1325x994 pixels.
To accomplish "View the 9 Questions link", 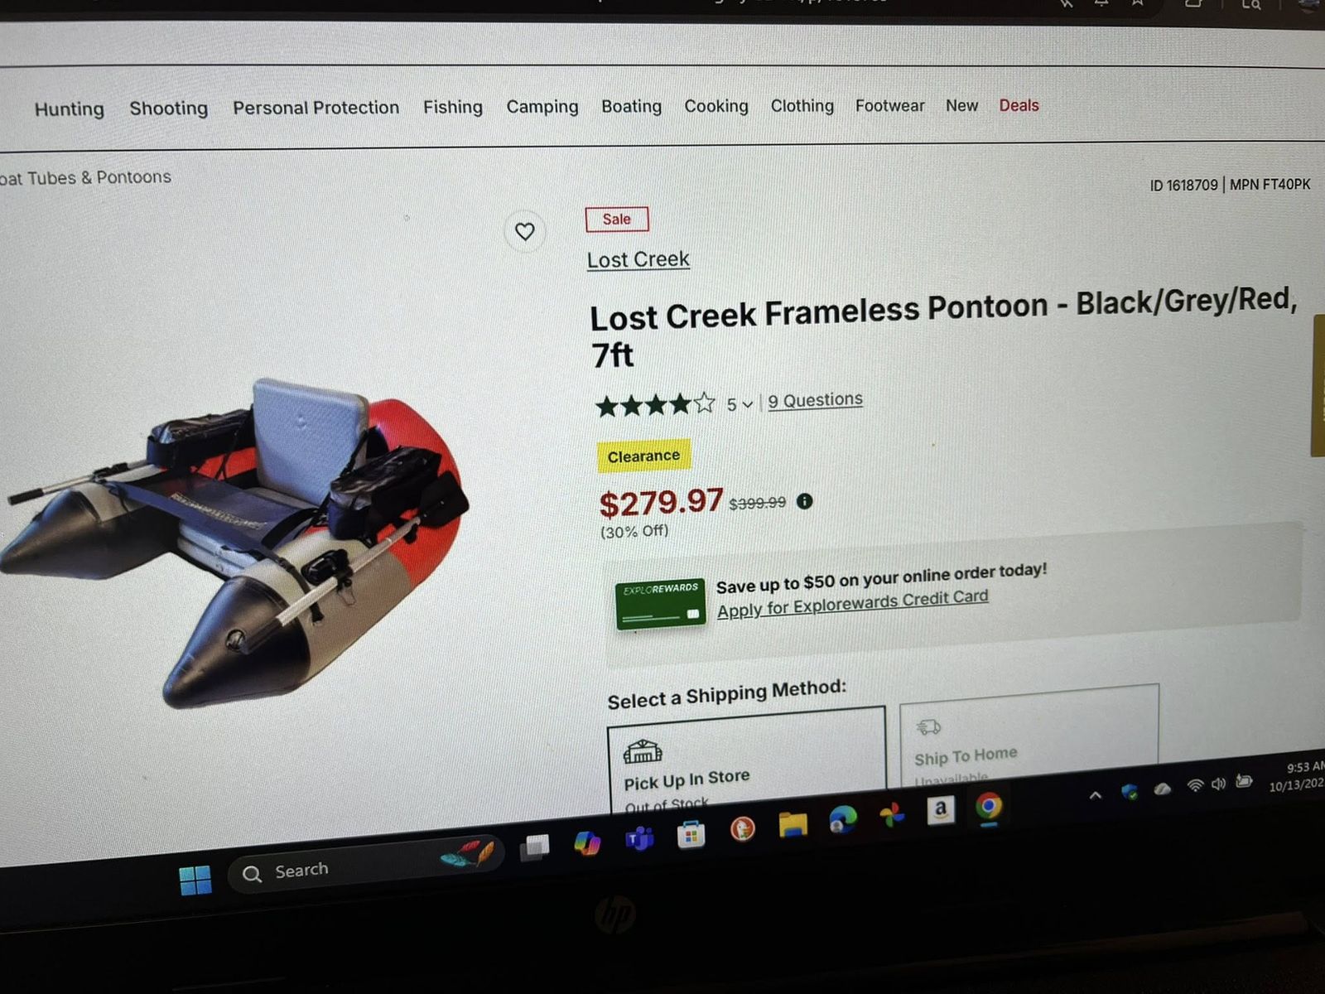I will [815, 400].
